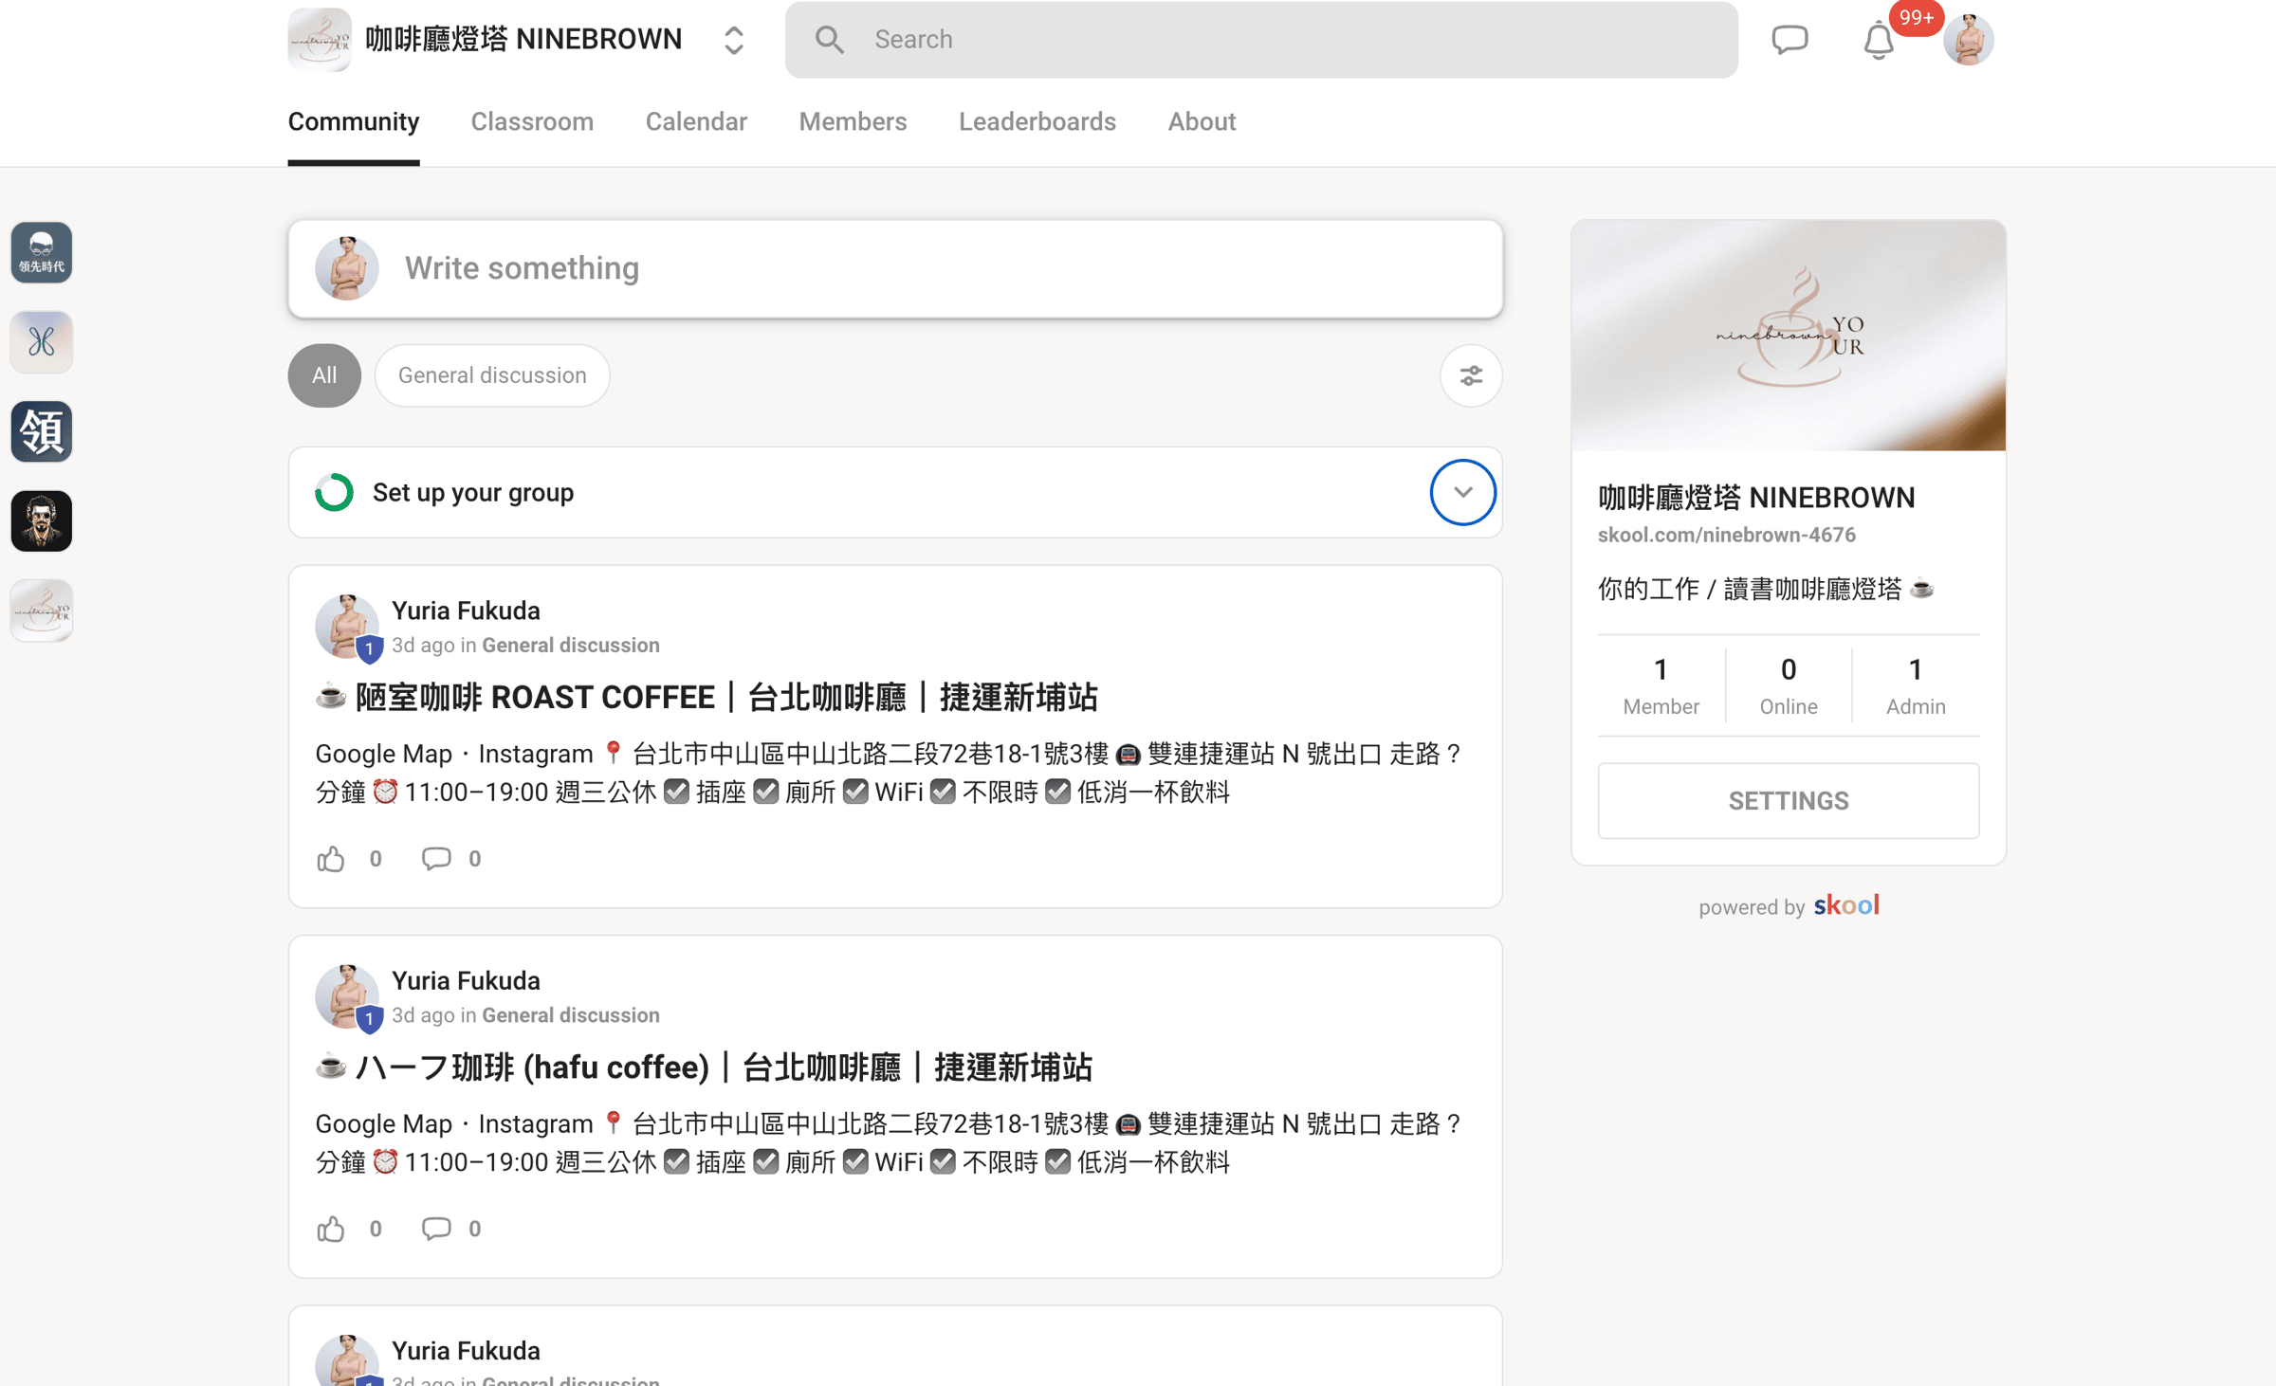Open the Calendar tab
The height and width of the screenshot is (1386, 2276).
click(x=696, y=121)
